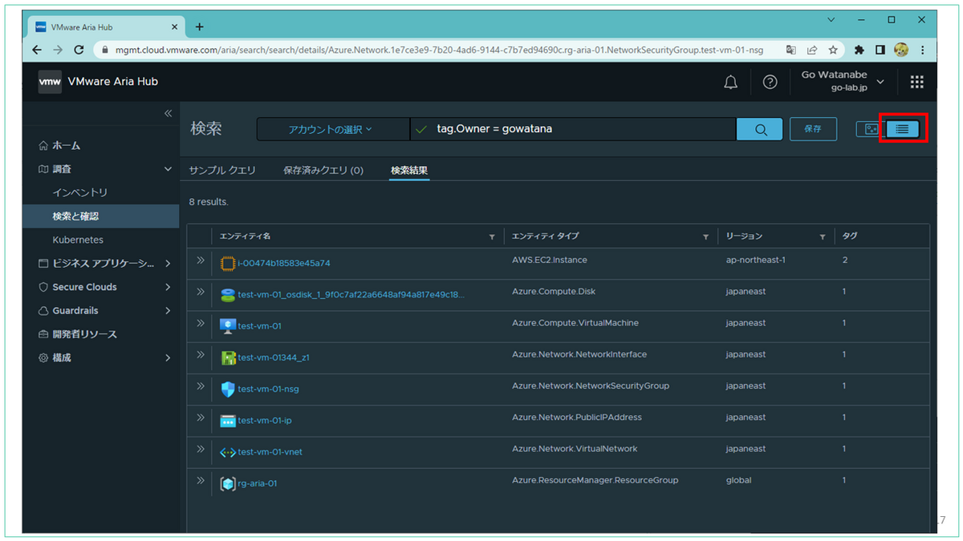This screenshot has width=963, height=541.
Task: Click the 保存 button
Action: click(813, 129)
